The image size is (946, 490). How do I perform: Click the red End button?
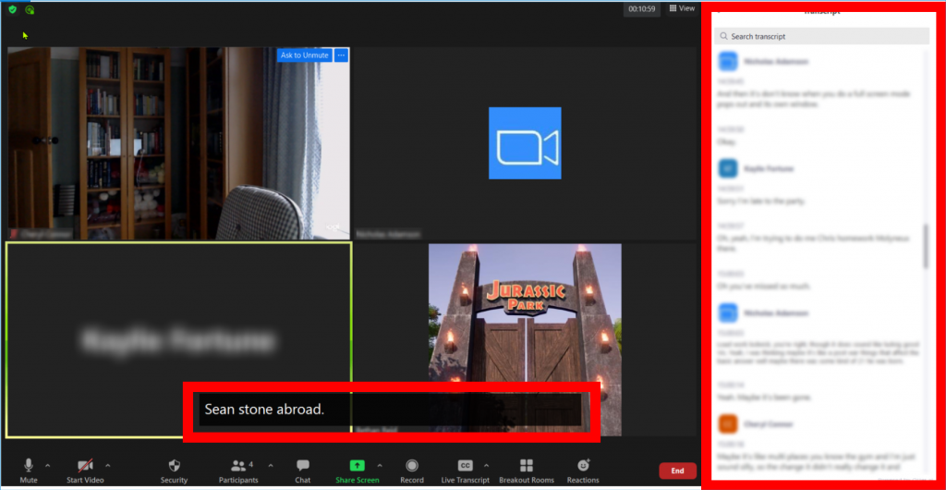tap(677, 471)
